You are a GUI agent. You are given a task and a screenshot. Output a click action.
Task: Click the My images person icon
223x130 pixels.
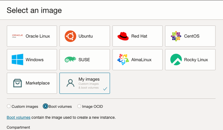[70, 83]
